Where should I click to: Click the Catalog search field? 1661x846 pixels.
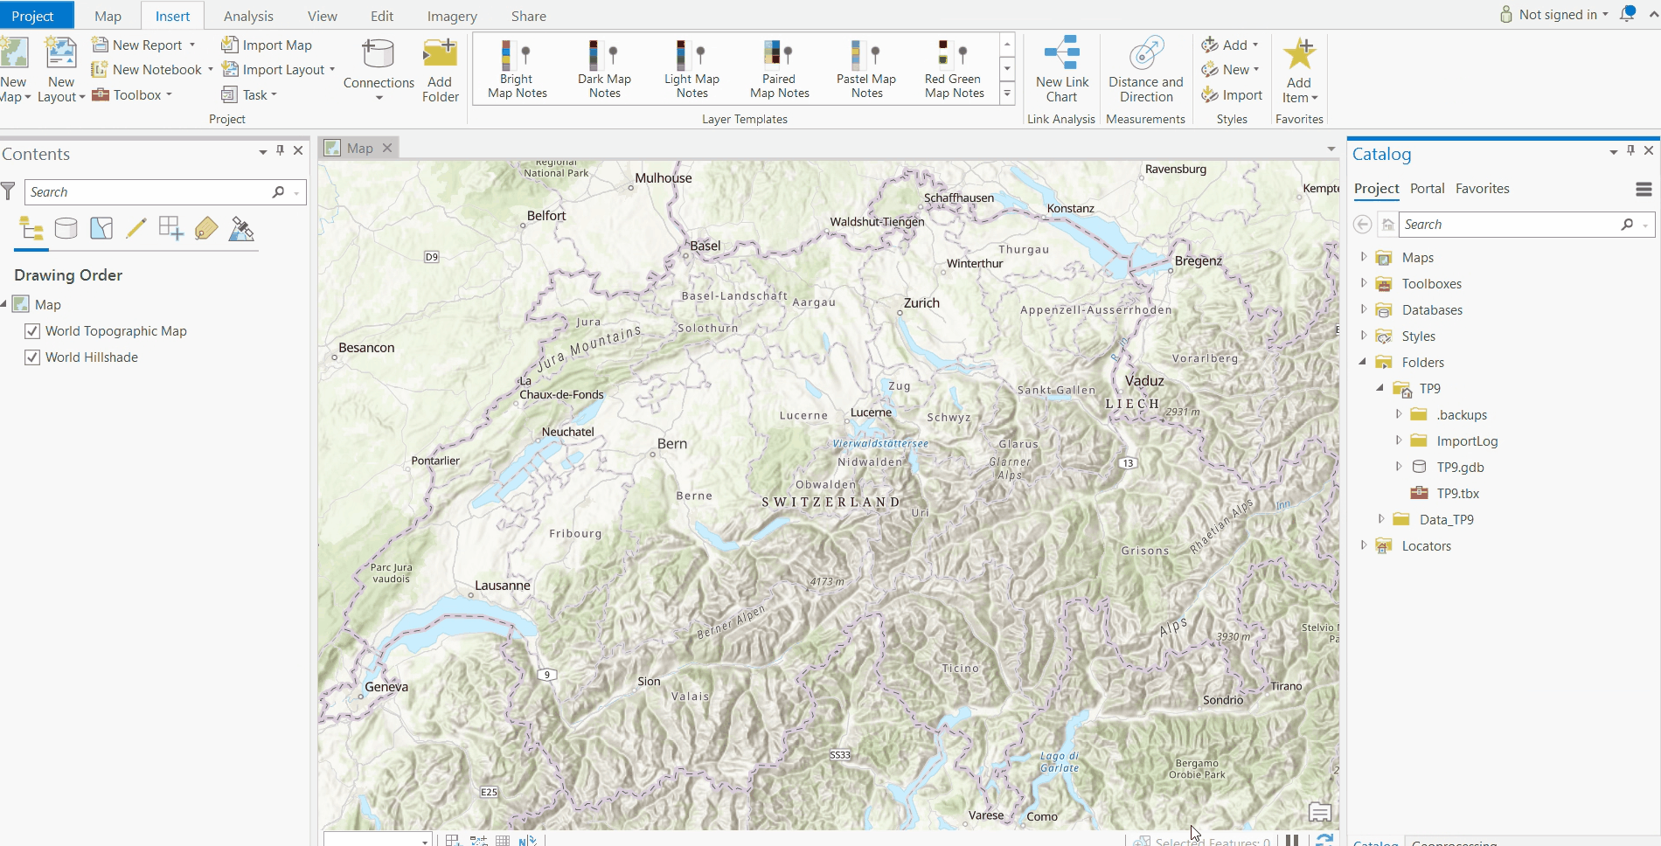1509,225
